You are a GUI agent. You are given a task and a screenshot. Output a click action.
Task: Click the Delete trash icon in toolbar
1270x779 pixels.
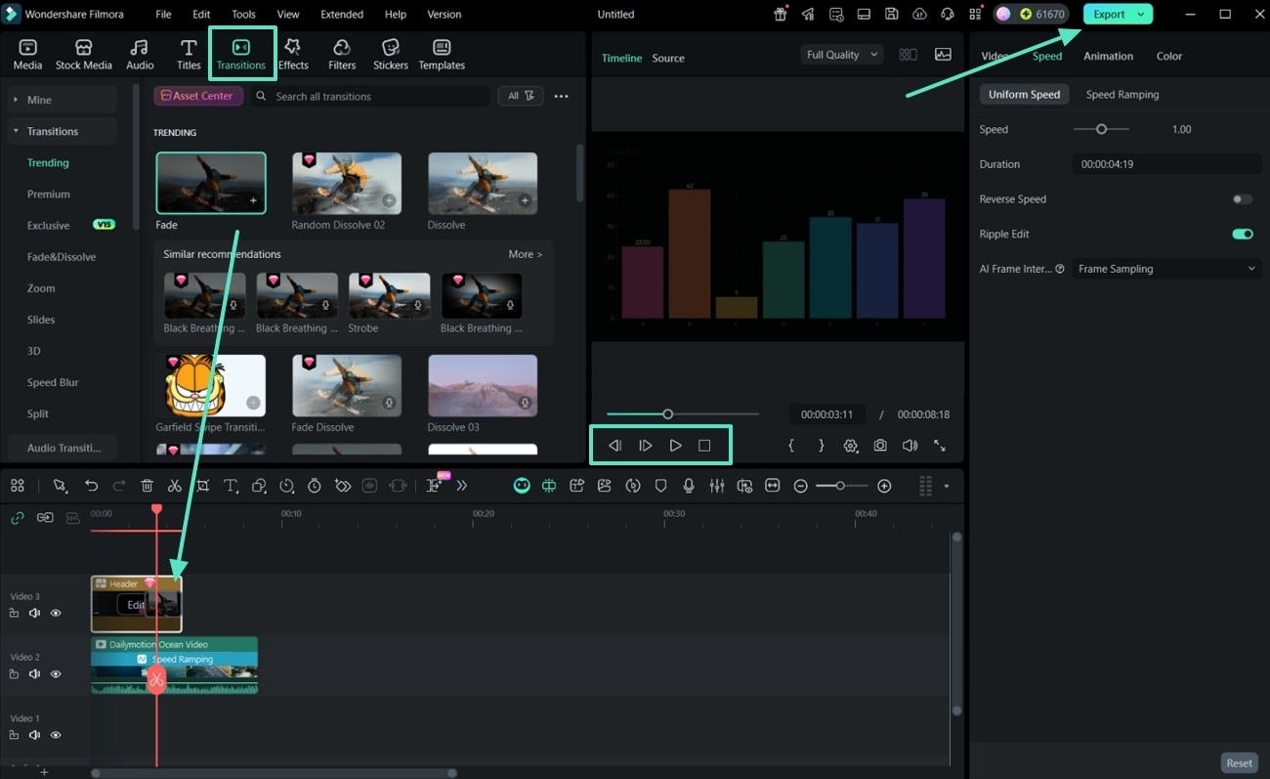tap(147, 485)
